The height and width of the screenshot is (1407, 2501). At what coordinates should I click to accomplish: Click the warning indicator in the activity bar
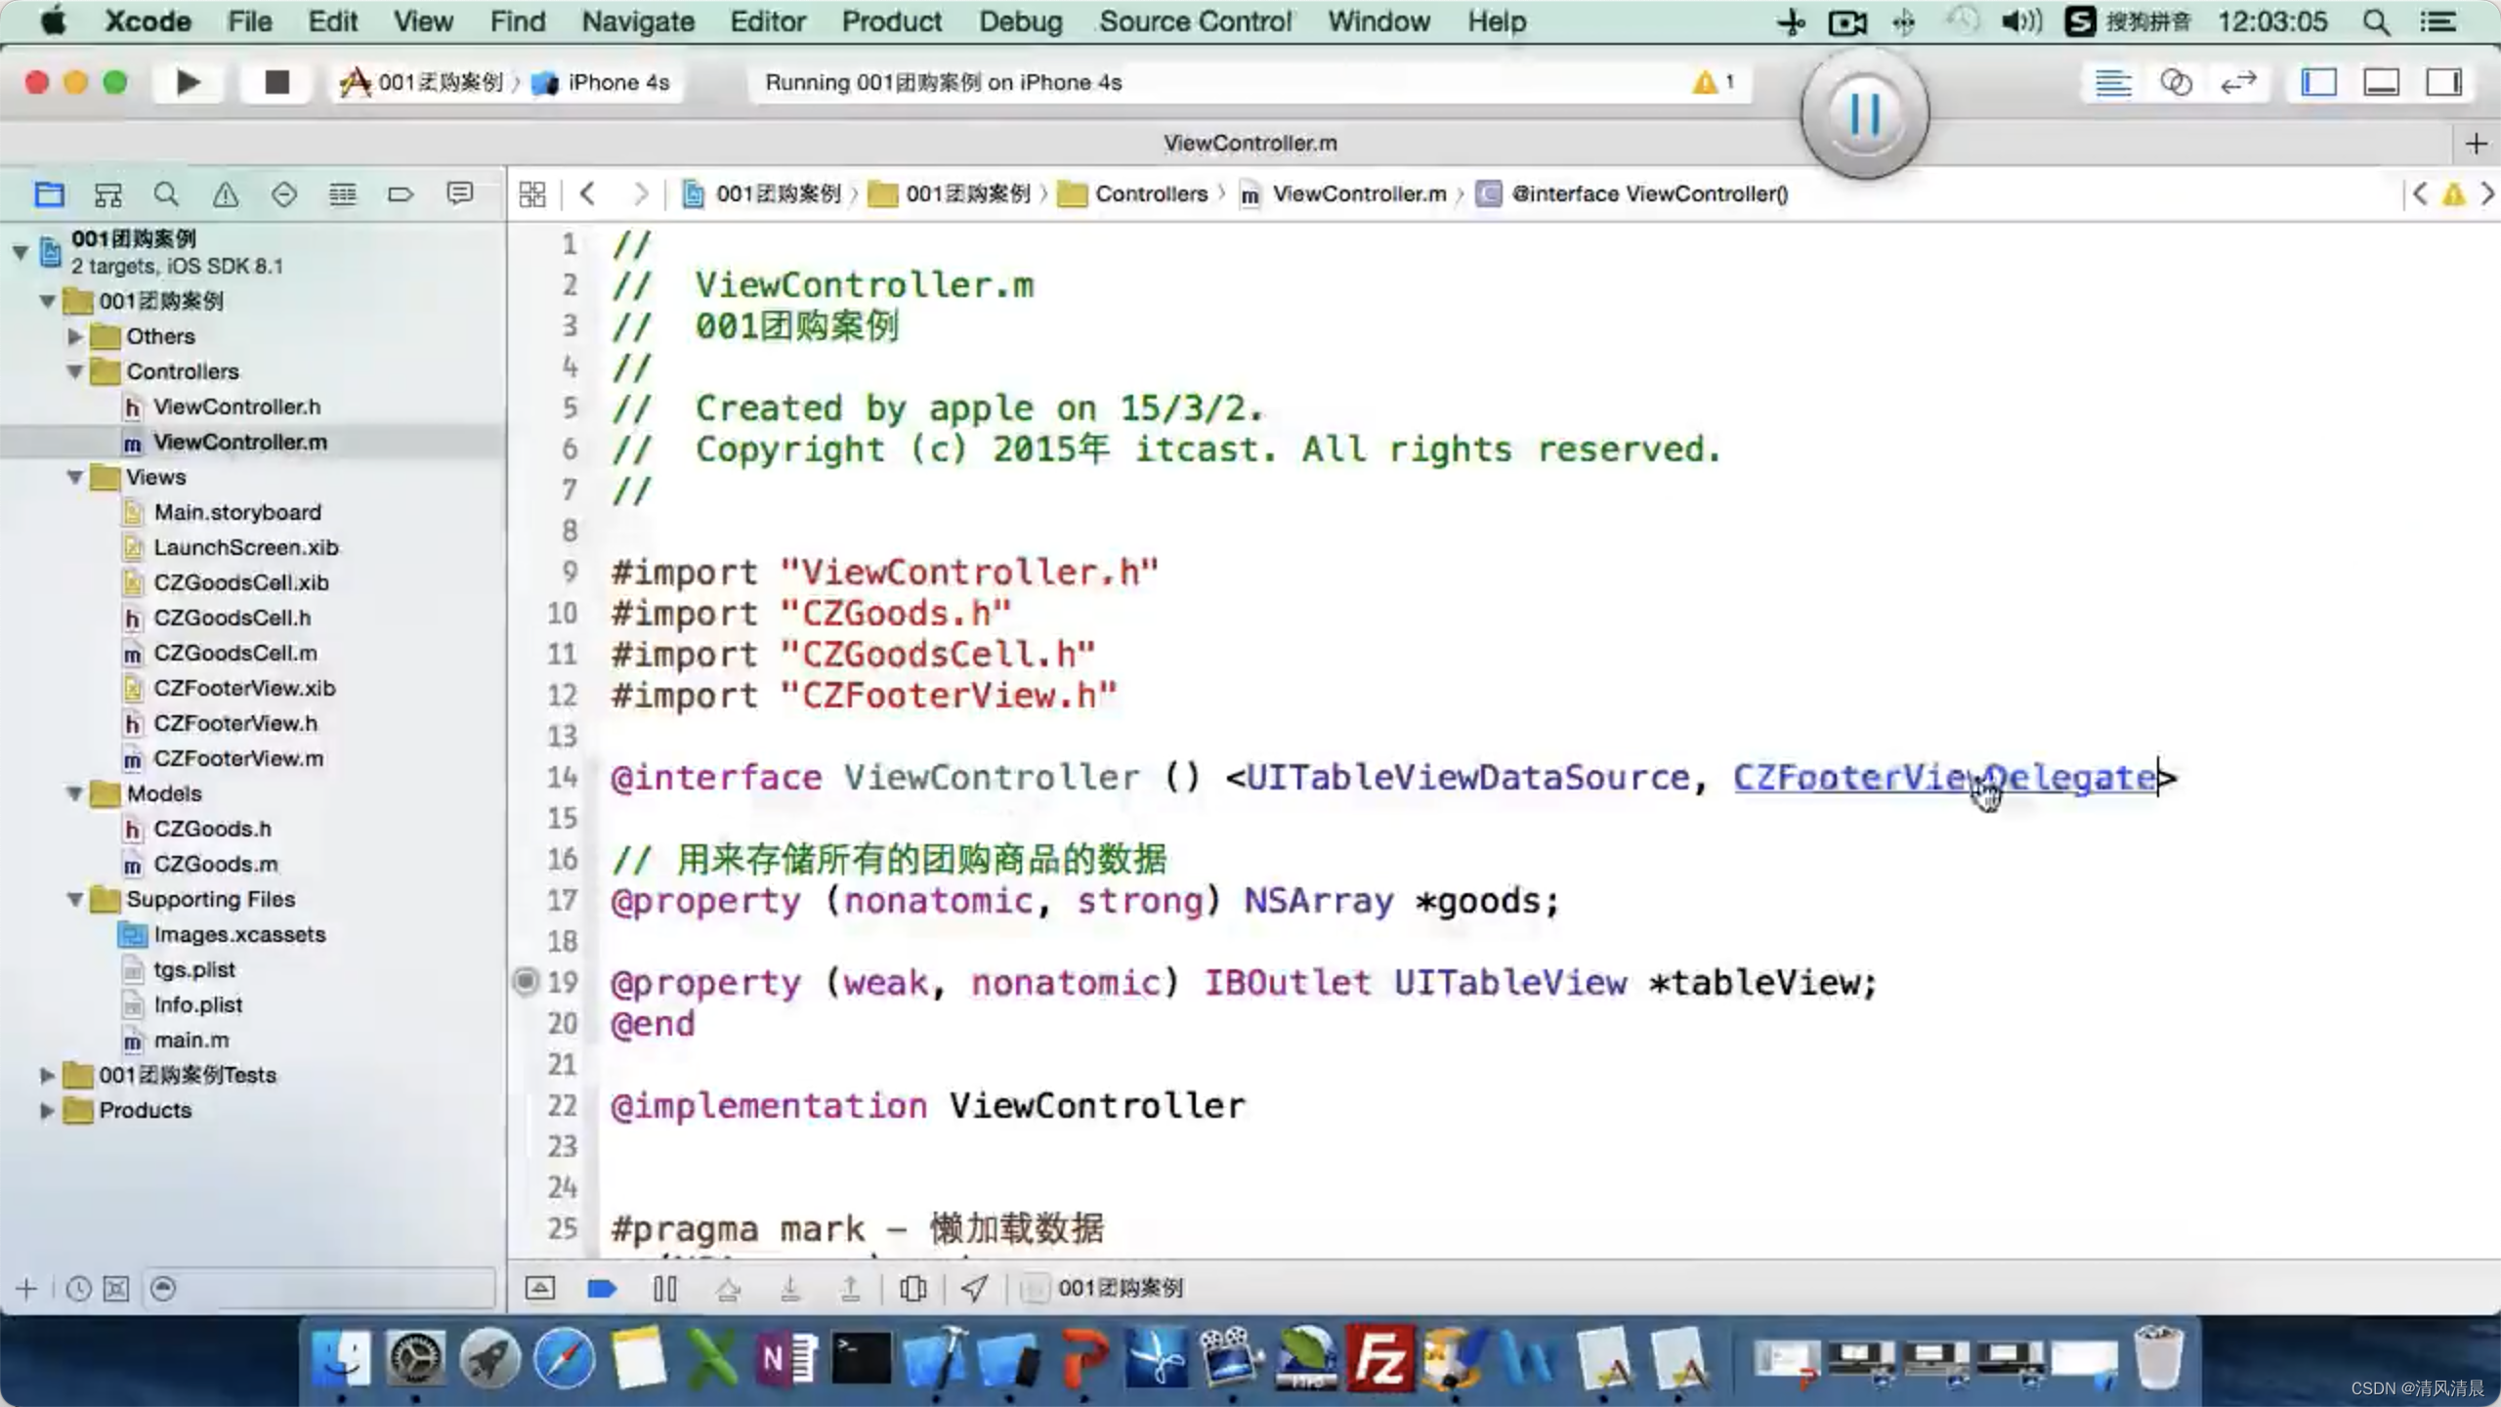point(1713,83)
